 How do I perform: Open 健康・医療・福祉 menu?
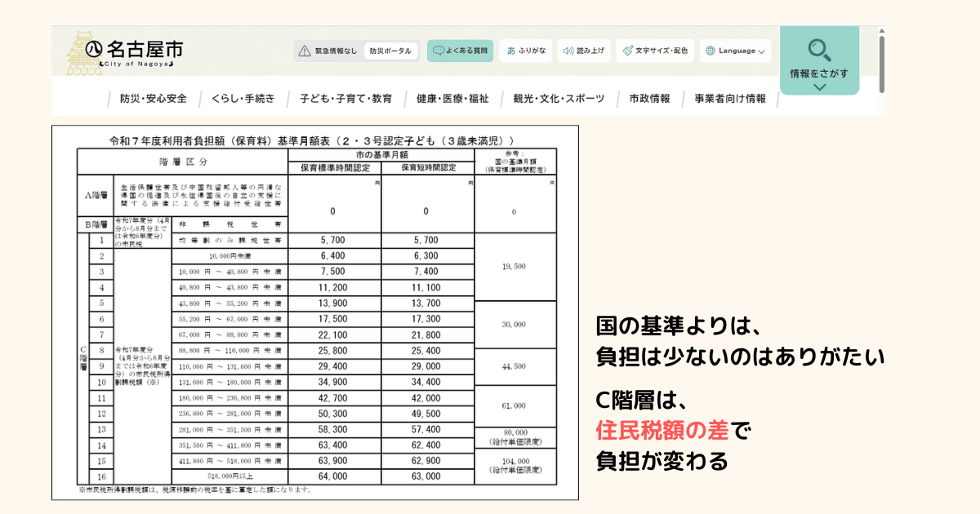452,99
